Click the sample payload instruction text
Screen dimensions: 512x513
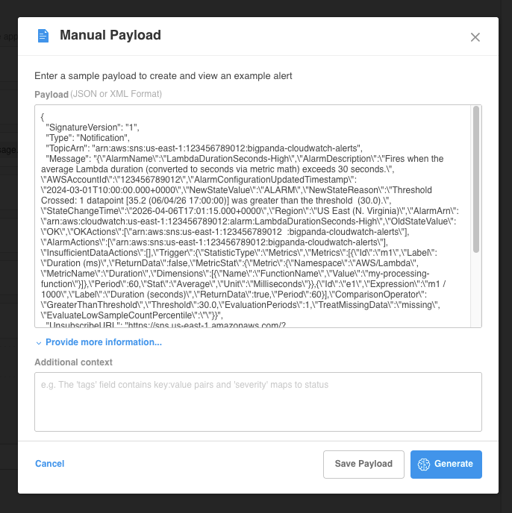[163, 76]
